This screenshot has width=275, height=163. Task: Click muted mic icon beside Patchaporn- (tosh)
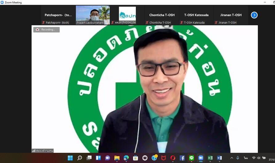[43, 22]
